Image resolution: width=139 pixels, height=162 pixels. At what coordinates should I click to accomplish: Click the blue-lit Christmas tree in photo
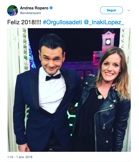pyautogui.click(x=32, y=56)
